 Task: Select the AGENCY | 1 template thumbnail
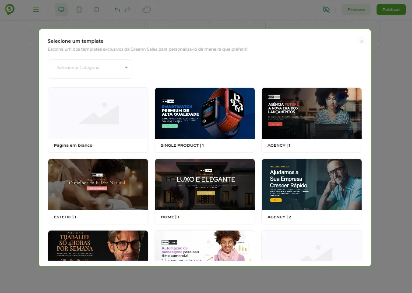pos(312,113)
